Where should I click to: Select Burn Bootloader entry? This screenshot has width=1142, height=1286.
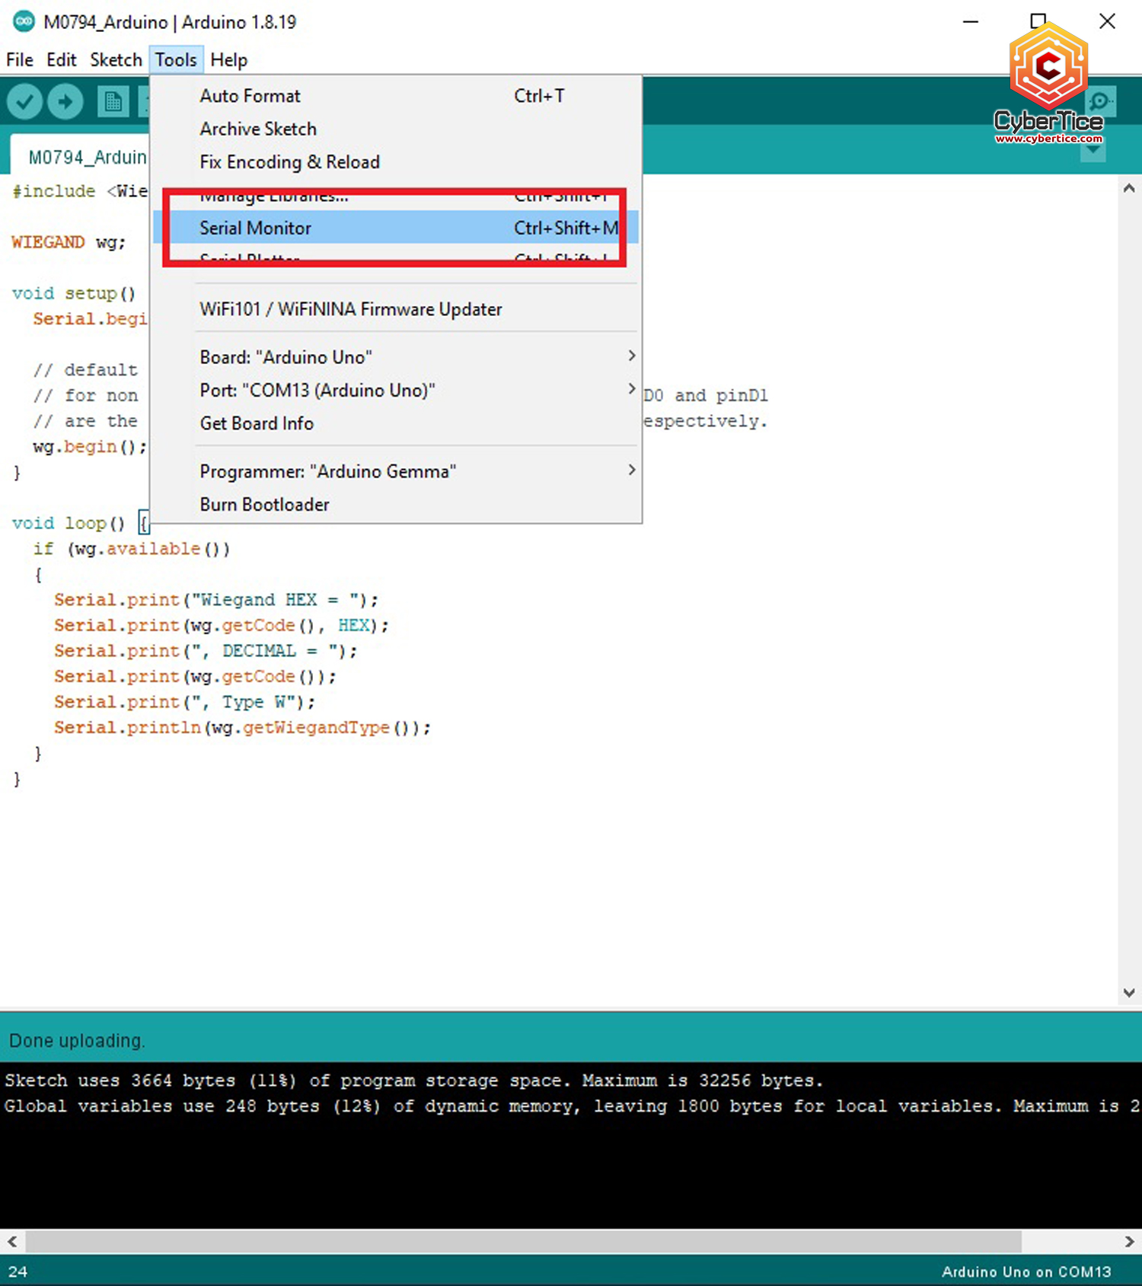click(395, 504)
